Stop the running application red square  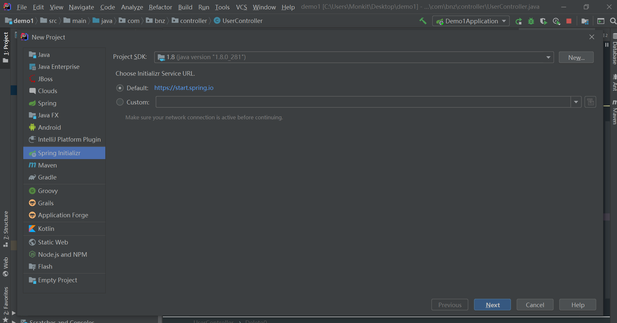click(x=569, y=21)
